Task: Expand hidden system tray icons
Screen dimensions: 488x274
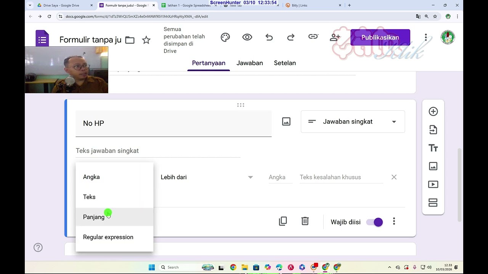Action: coord(389,267)
